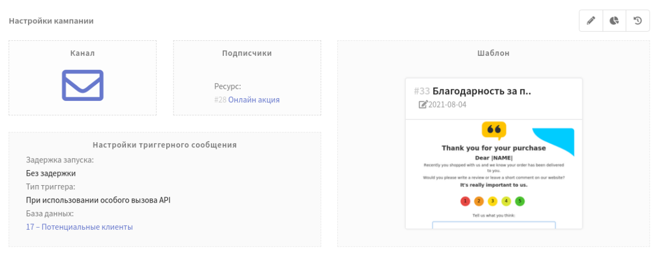Click the envelope email channel icon

coord(82,85)
